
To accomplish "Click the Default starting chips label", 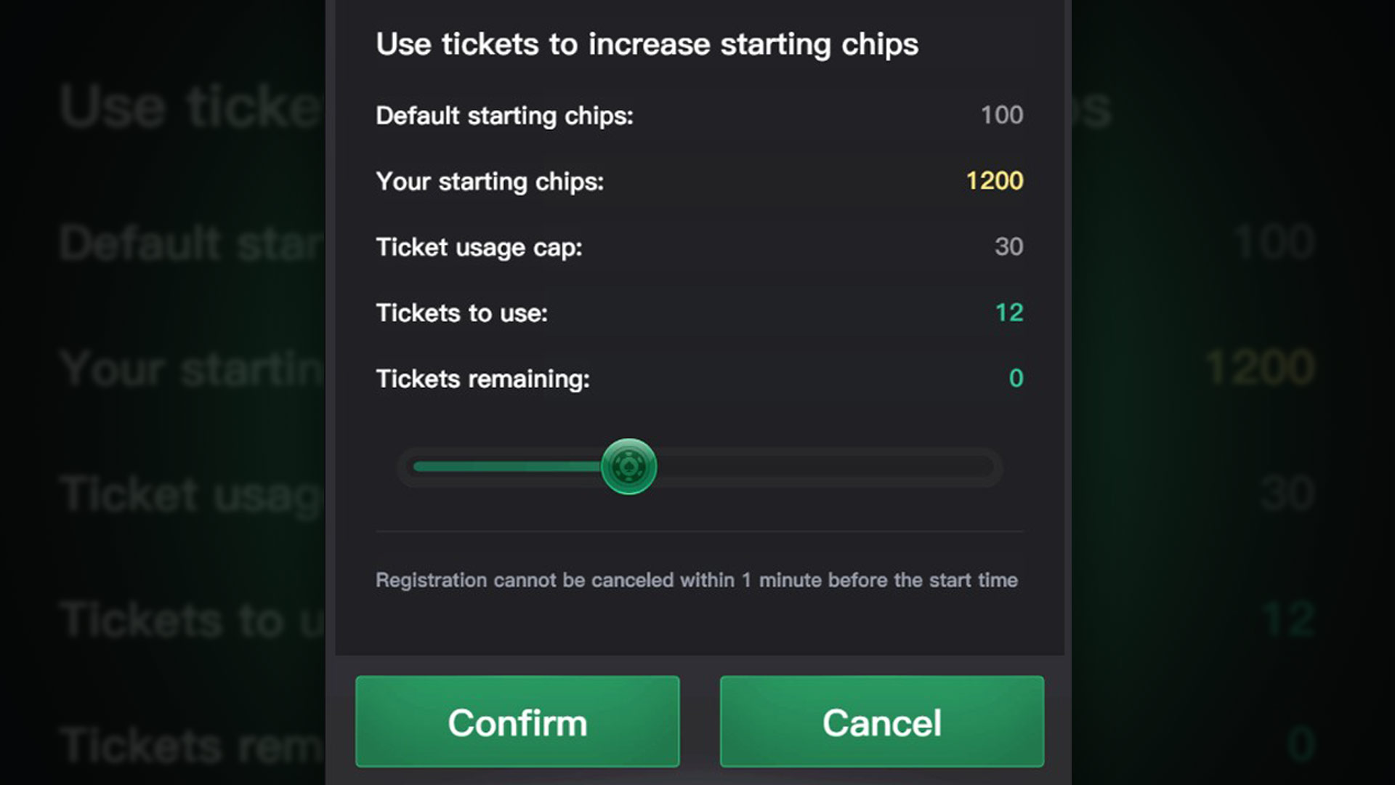I will [504, 116].
